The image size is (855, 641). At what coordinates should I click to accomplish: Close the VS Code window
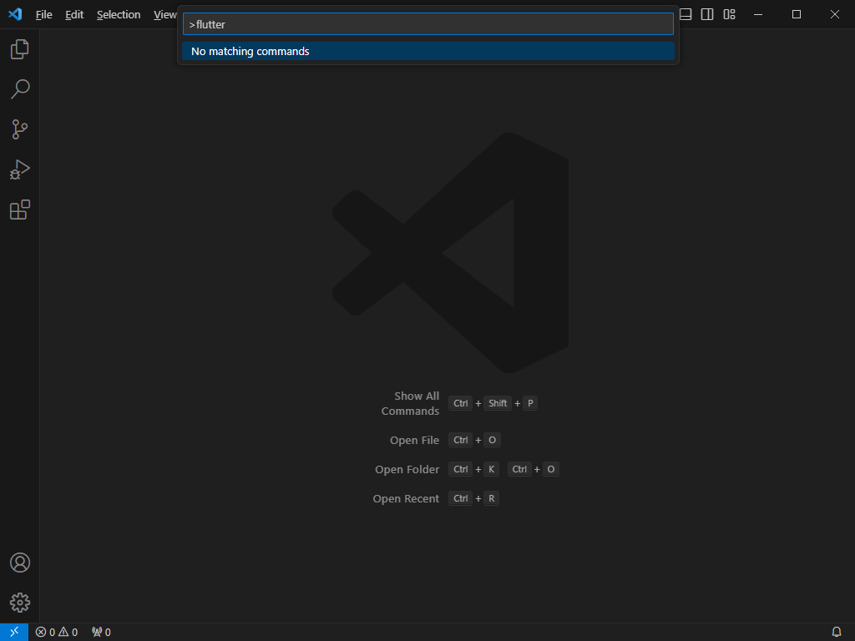(x=835, y=14)
